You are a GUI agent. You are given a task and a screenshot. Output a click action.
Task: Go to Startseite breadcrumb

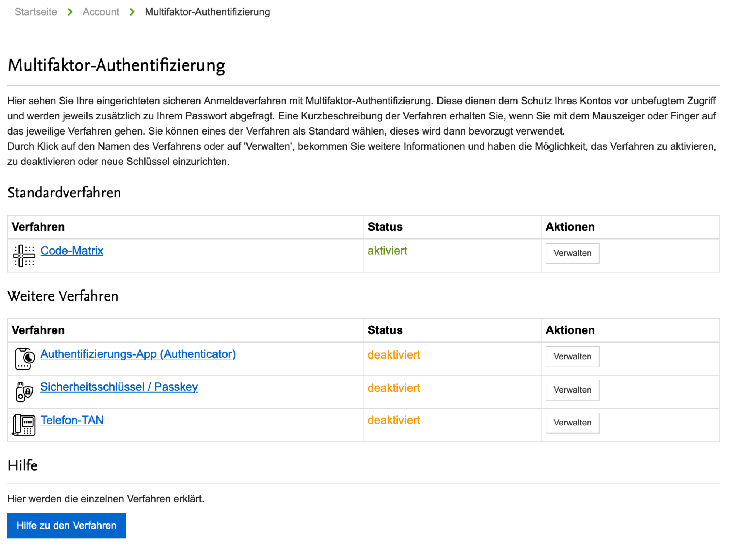tap(35, 12)
